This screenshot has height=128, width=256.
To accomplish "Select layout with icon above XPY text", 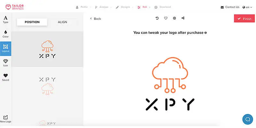I will tap(47, 49).
